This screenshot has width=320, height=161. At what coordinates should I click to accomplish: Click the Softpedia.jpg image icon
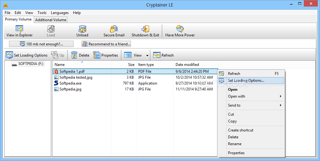coord(56,89)
